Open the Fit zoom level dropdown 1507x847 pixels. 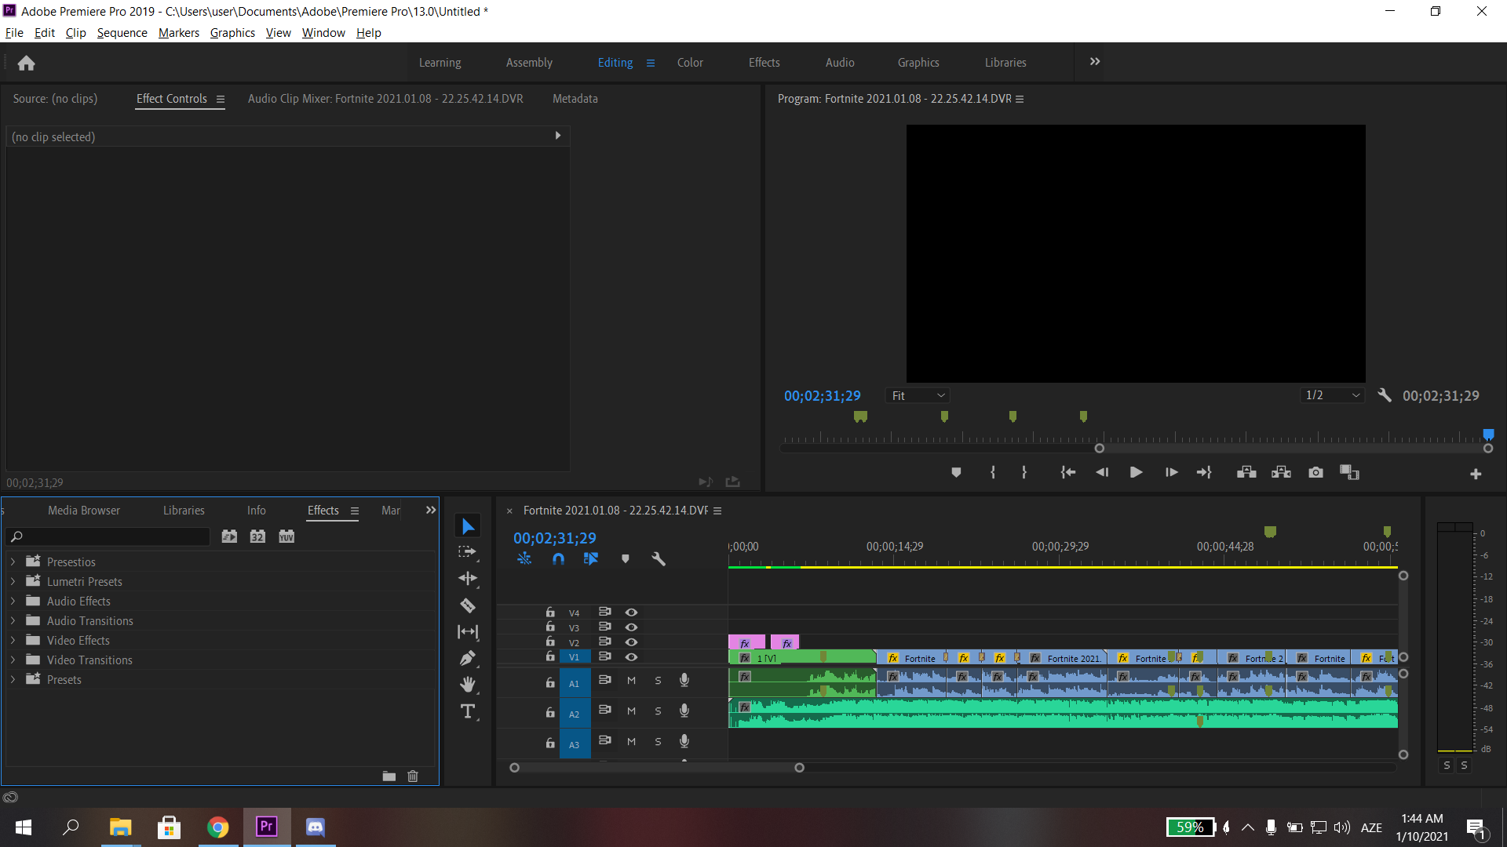pyautogui.click(x=918, y=396)
